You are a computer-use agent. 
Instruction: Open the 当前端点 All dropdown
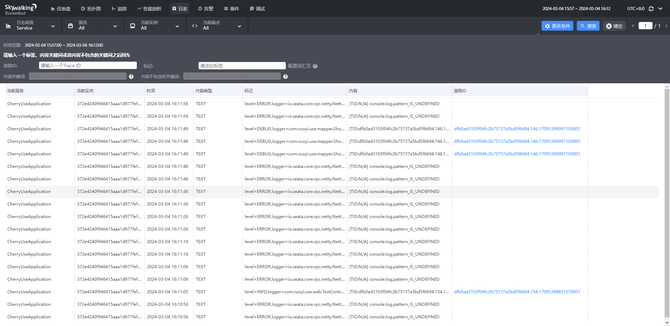pyautogui.click(x=217, y=25)
